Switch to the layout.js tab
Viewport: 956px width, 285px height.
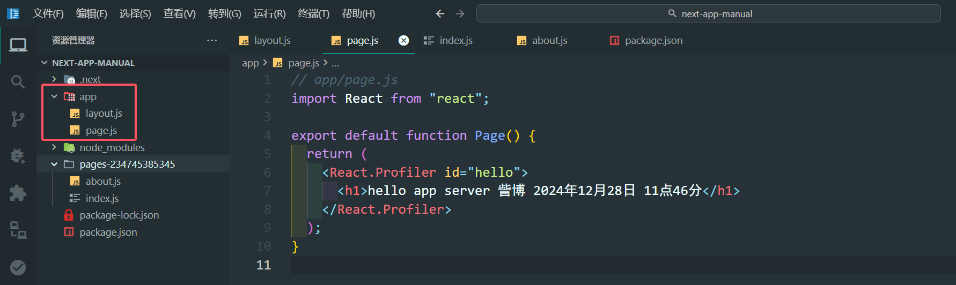click(273, 41)
